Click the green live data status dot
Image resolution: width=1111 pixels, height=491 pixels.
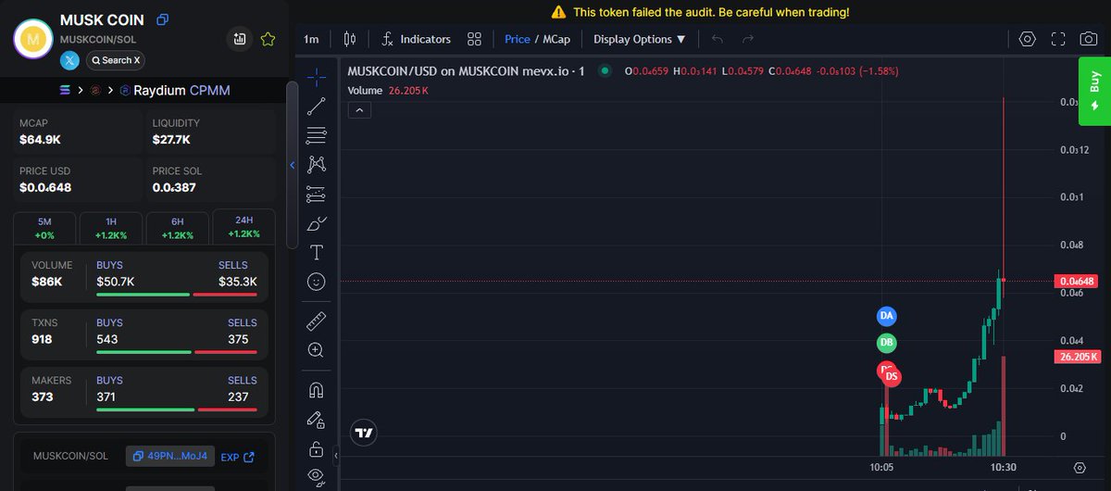click(605, 70)
